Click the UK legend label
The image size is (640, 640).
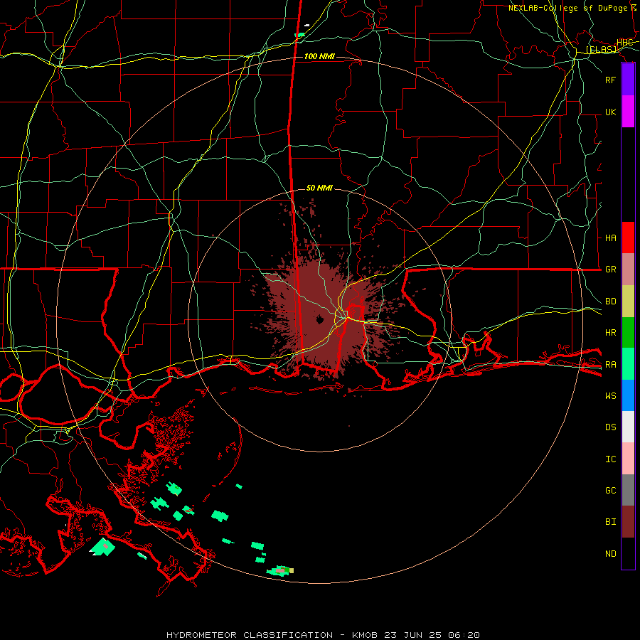pos(610,112)
